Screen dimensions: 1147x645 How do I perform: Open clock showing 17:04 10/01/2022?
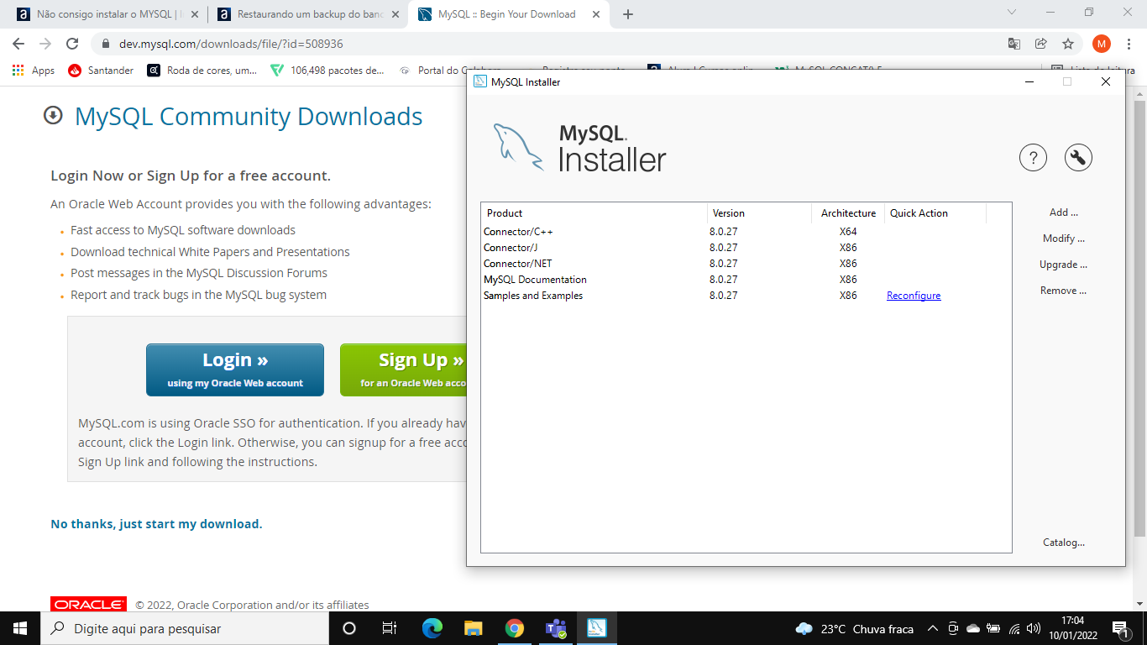tap(1072, 628)
